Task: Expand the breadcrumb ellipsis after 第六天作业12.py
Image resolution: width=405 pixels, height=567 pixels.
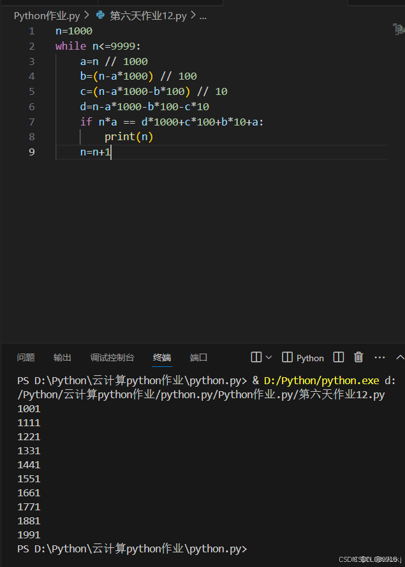Action: tap(203, 17)
